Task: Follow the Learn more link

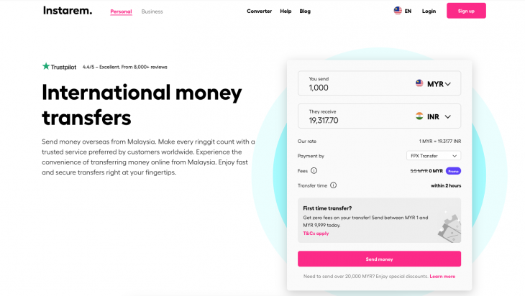Action: [442, 276]
